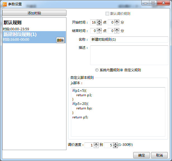Decrease end hour with down arrow
The height and width of the screenshot is (161, 172).
(99, 32)
